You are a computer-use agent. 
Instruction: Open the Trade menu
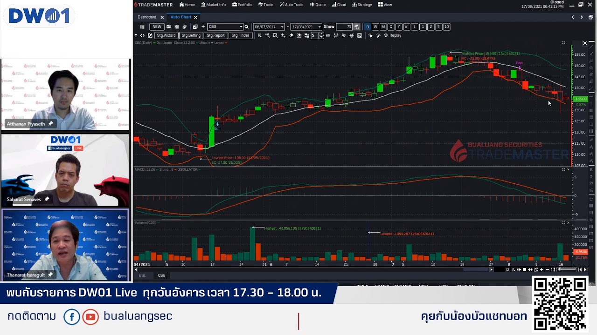[266, 5]
